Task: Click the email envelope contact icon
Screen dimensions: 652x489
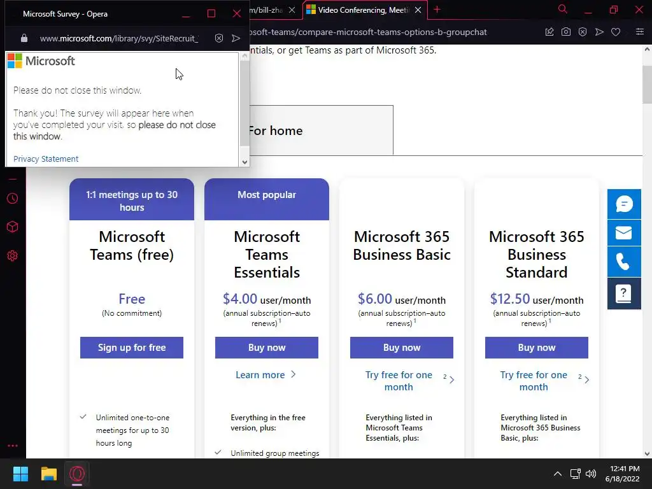Action: [x=624, y=233]
